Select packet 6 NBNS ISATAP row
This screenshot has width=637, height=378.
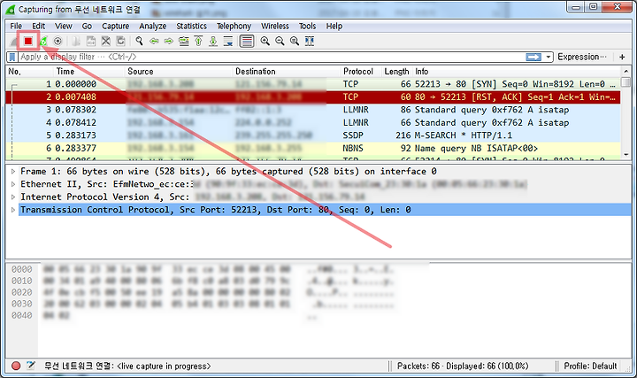313,148
